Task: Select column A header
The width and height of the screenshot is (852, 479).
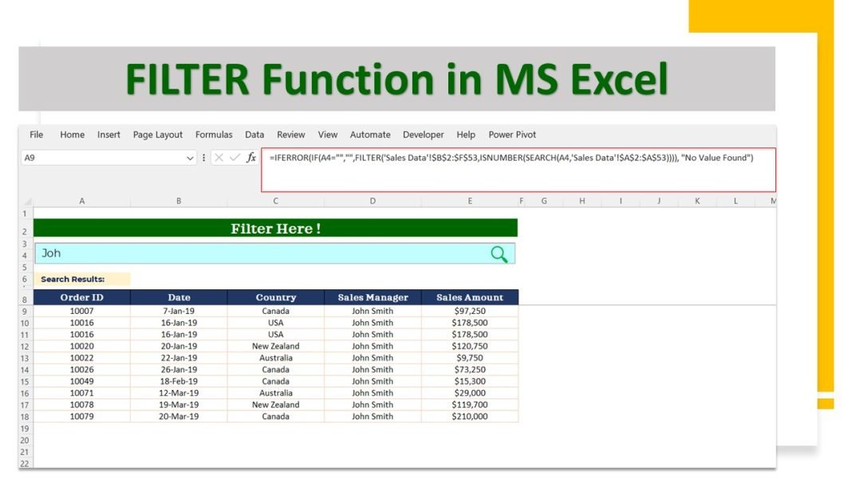Action: 82,201
